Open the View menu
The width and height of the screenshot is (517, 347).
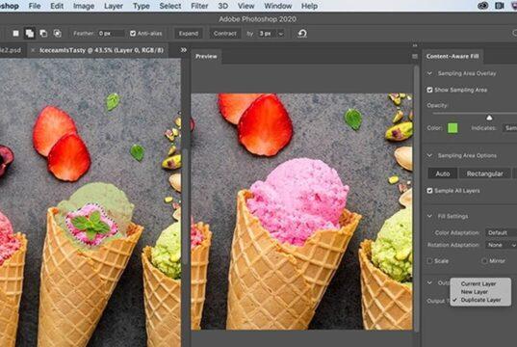pyautogui.click(x=246, y=6)
